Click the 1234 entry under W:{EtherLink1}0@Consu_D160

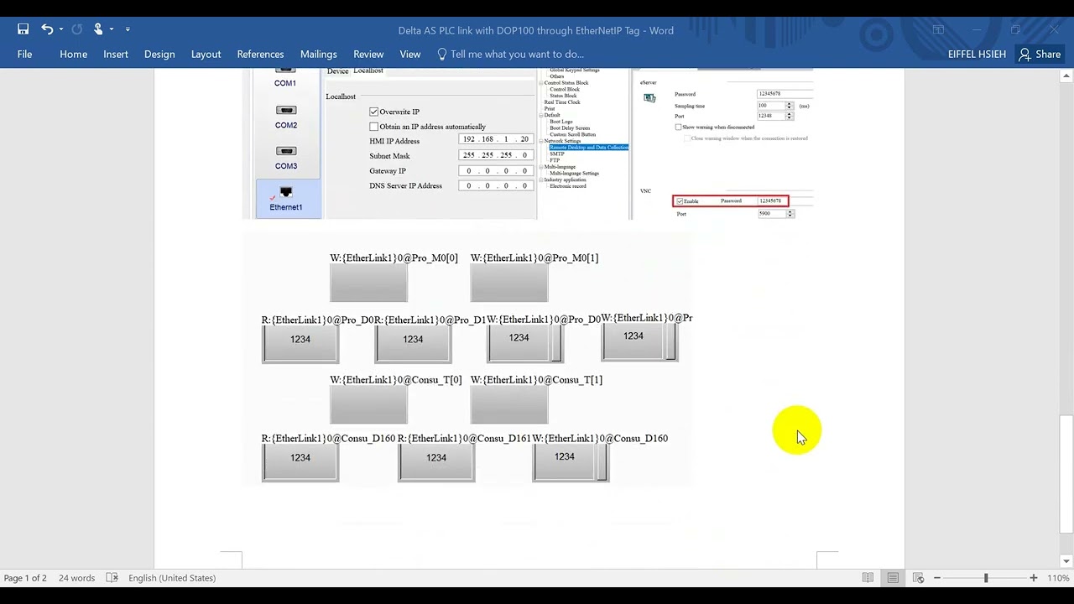coord(571,462)
